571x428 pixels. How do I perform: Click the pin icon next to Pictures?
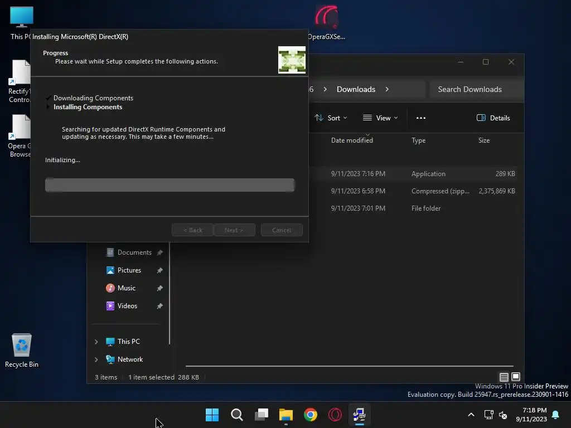pos(159,270)
